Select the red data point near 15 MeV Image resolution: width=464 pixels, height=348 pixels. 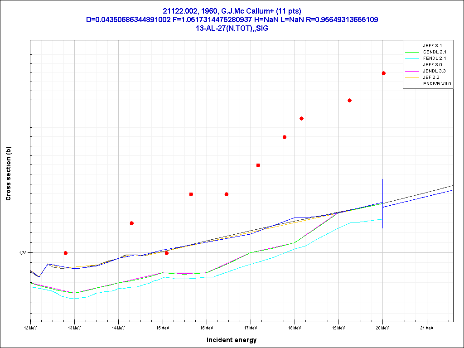coord(167,253)
